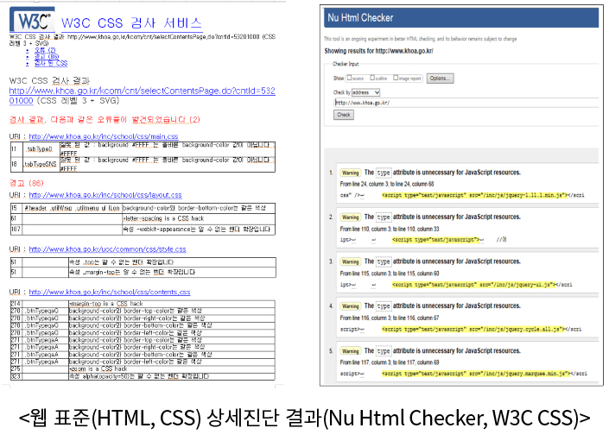Screen dimensions: 609x447
Task: Click the -webkit-appearance warning cell on line 187
Action: tap(197, 230)
